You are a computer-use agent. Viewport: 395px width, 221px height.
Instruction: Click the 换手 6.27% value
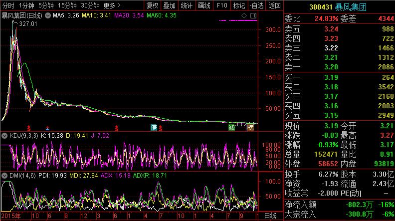328,175
